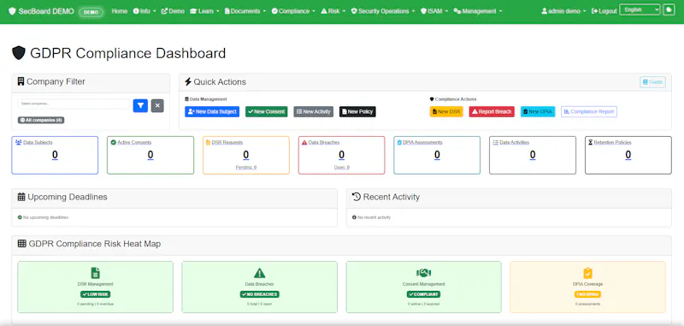
Task: Expand the Management menu
Action: [x=478, y=11]
